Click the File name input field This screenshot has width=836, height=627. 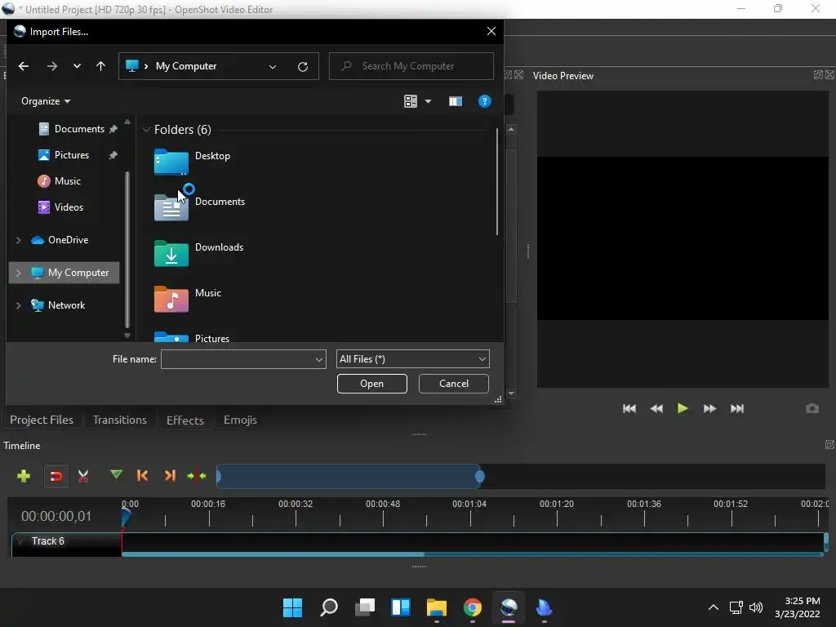[x=238, y=359]
